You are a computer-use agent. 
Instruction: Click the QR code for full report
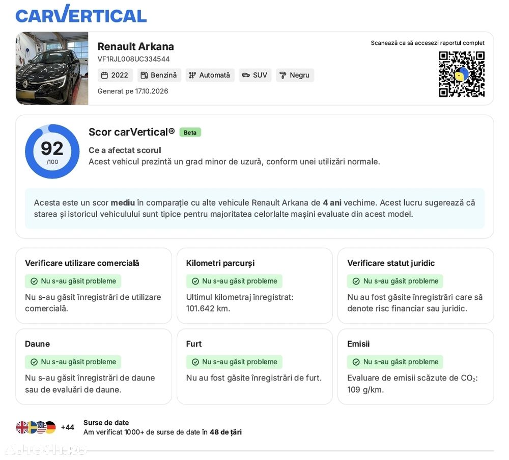(462, 74)
